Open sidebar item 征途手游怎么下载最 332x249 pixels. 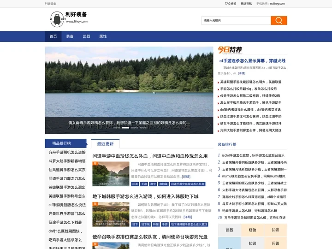(65, 222)
